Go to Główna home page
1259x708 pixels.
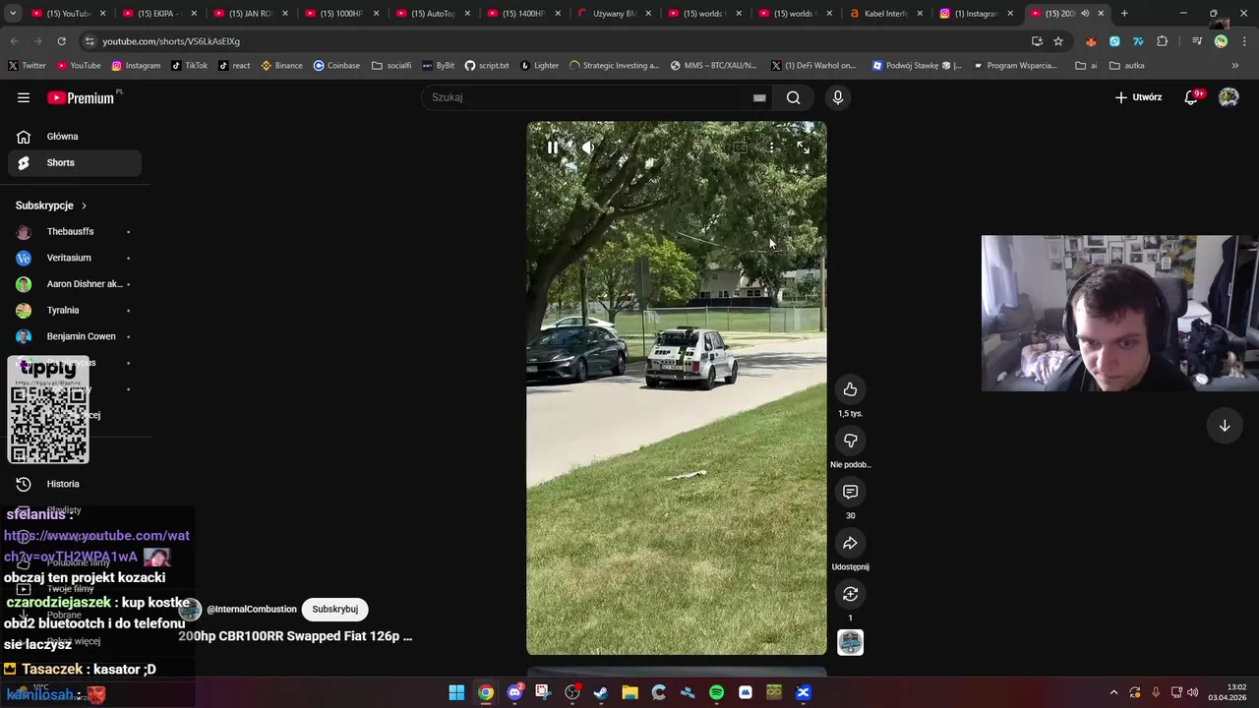(x=75, y=137)
